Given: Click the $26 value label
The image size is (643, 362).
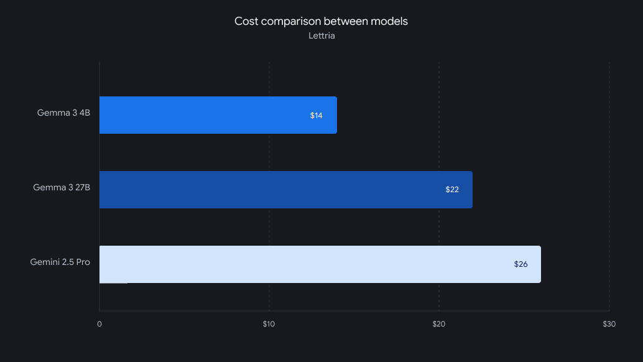Looking at the screenshot, I should [x=520, y=264].
